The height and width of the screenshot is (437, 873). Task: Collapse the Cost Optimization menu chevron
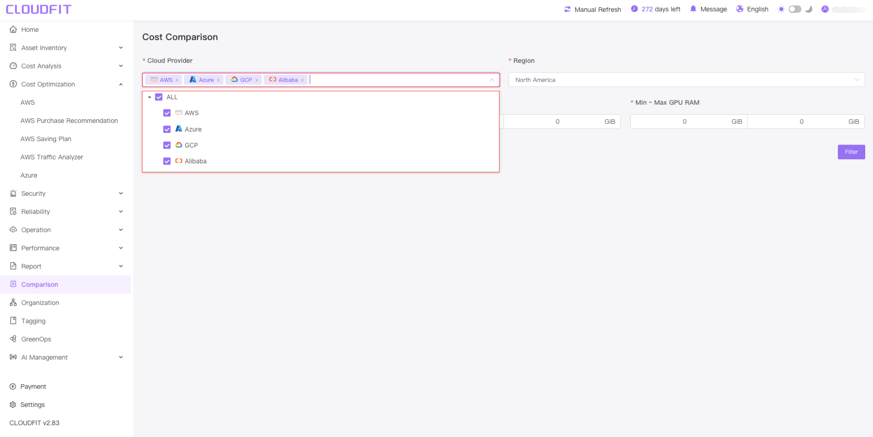(121, 84)
